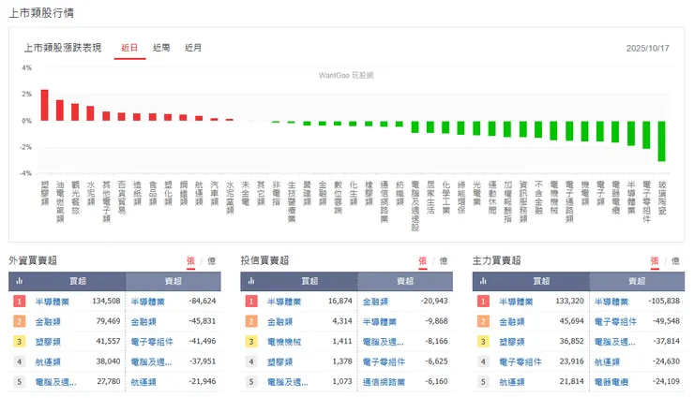Select 億 unit in 外資買賣超 panel
694x398 pixels.
(212, 260)
